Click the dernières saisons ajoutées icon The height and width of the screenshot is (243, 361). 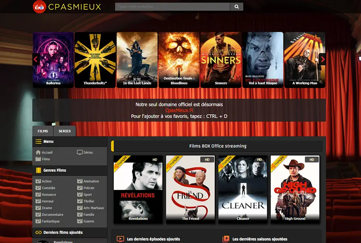click(x=226, y=239)
